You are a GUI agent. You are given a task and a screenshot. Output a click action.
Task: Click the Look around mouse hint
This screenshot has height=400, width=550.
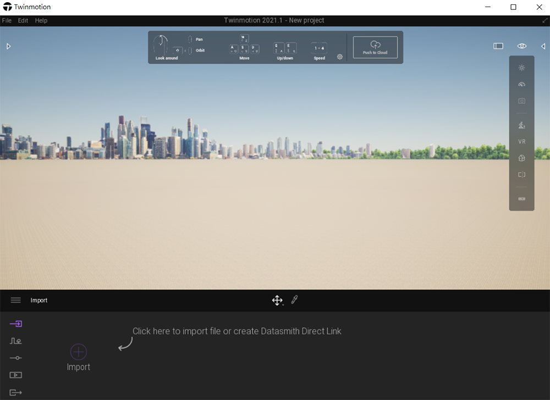pyautogui.click(x=166, y=48)
